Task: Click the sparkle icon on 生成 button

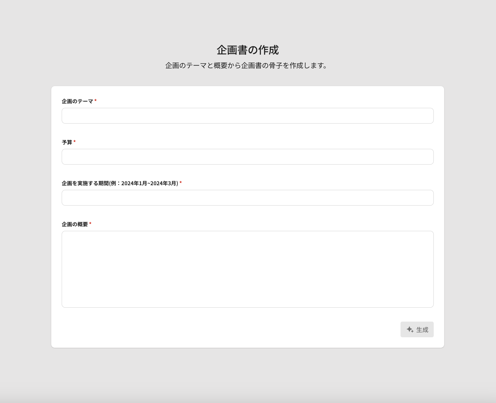Action: click(x=410, y=329)
